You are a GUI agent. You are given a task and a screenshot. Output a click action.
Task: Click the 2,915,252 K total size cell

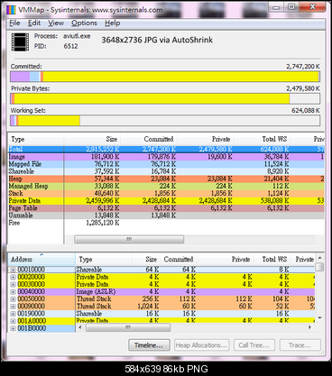(103, 150)
